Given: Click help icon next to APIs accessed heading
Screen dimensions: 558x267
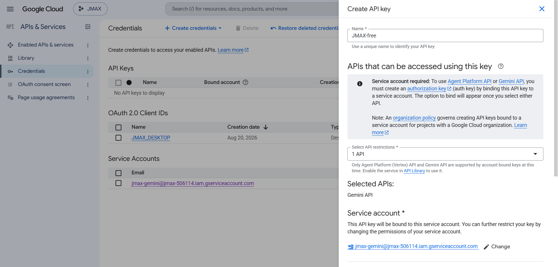Looking at the screenshot, I should pos(501,66).
